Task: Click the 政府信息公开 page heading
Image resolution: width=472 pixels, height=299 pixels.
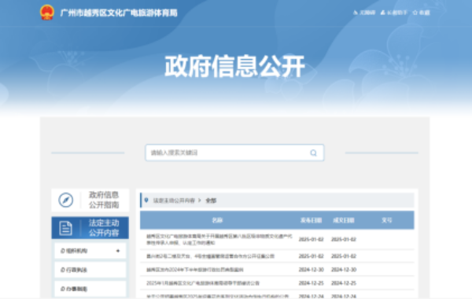Action: (x=234, y=66)
